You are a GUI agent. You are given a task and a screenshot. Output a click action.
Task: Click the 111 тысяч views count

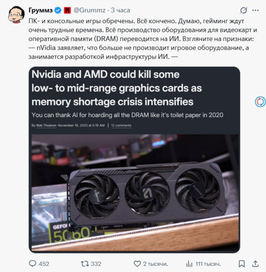(x=208, y=264)
